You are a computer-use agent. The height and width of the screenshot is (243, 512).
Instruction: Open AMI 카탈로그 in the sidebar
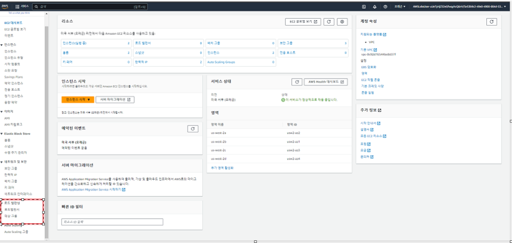(13, 125)
